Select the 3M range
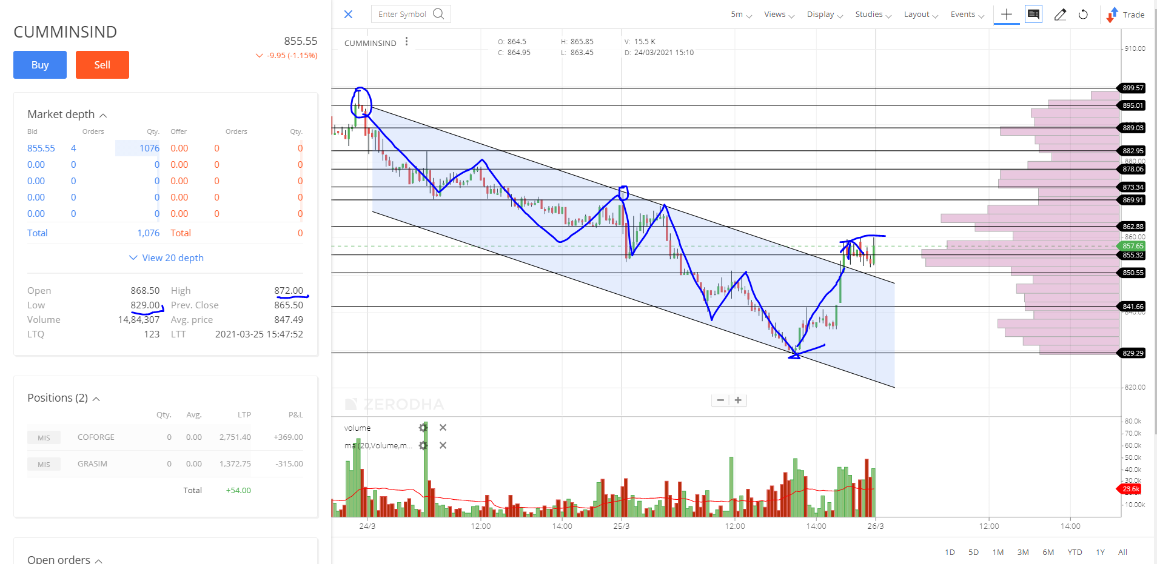This screenshot has height=564, width=1157. pyautogui.click(x=1023, y=552)
